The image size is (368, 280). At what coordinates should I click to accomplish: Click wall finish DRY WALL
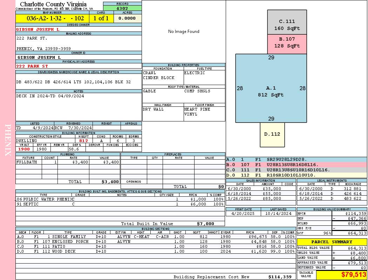[x=153, y=109]
